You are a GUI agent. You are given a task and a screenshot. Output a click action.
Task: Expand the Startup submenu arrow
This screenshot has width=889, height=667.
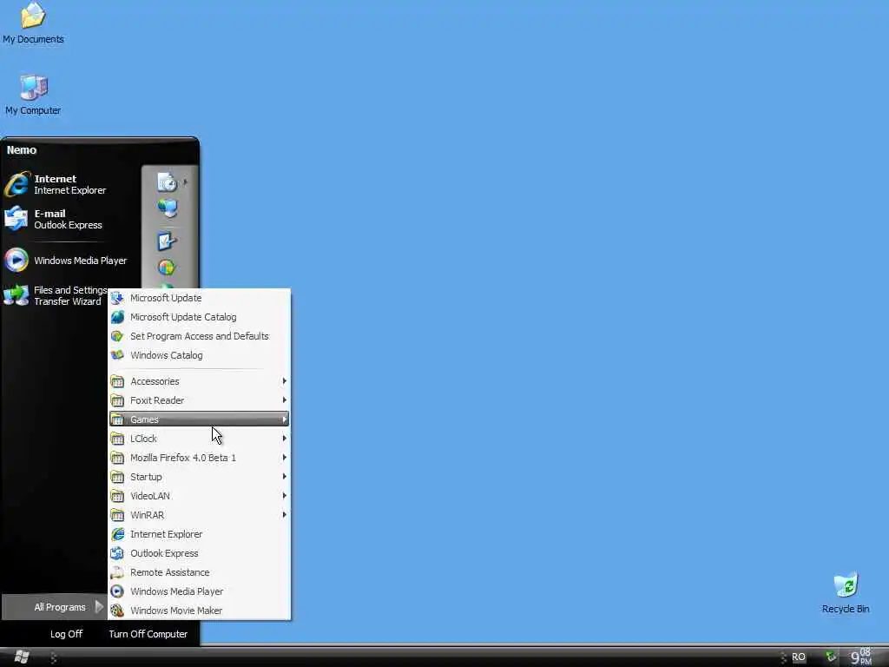pyautogui.click(x=284, y=477)
